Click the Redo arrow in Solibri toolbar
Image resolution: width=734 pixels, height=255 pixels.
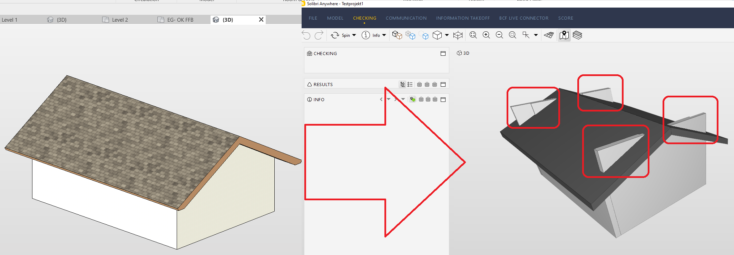[319, 35]
